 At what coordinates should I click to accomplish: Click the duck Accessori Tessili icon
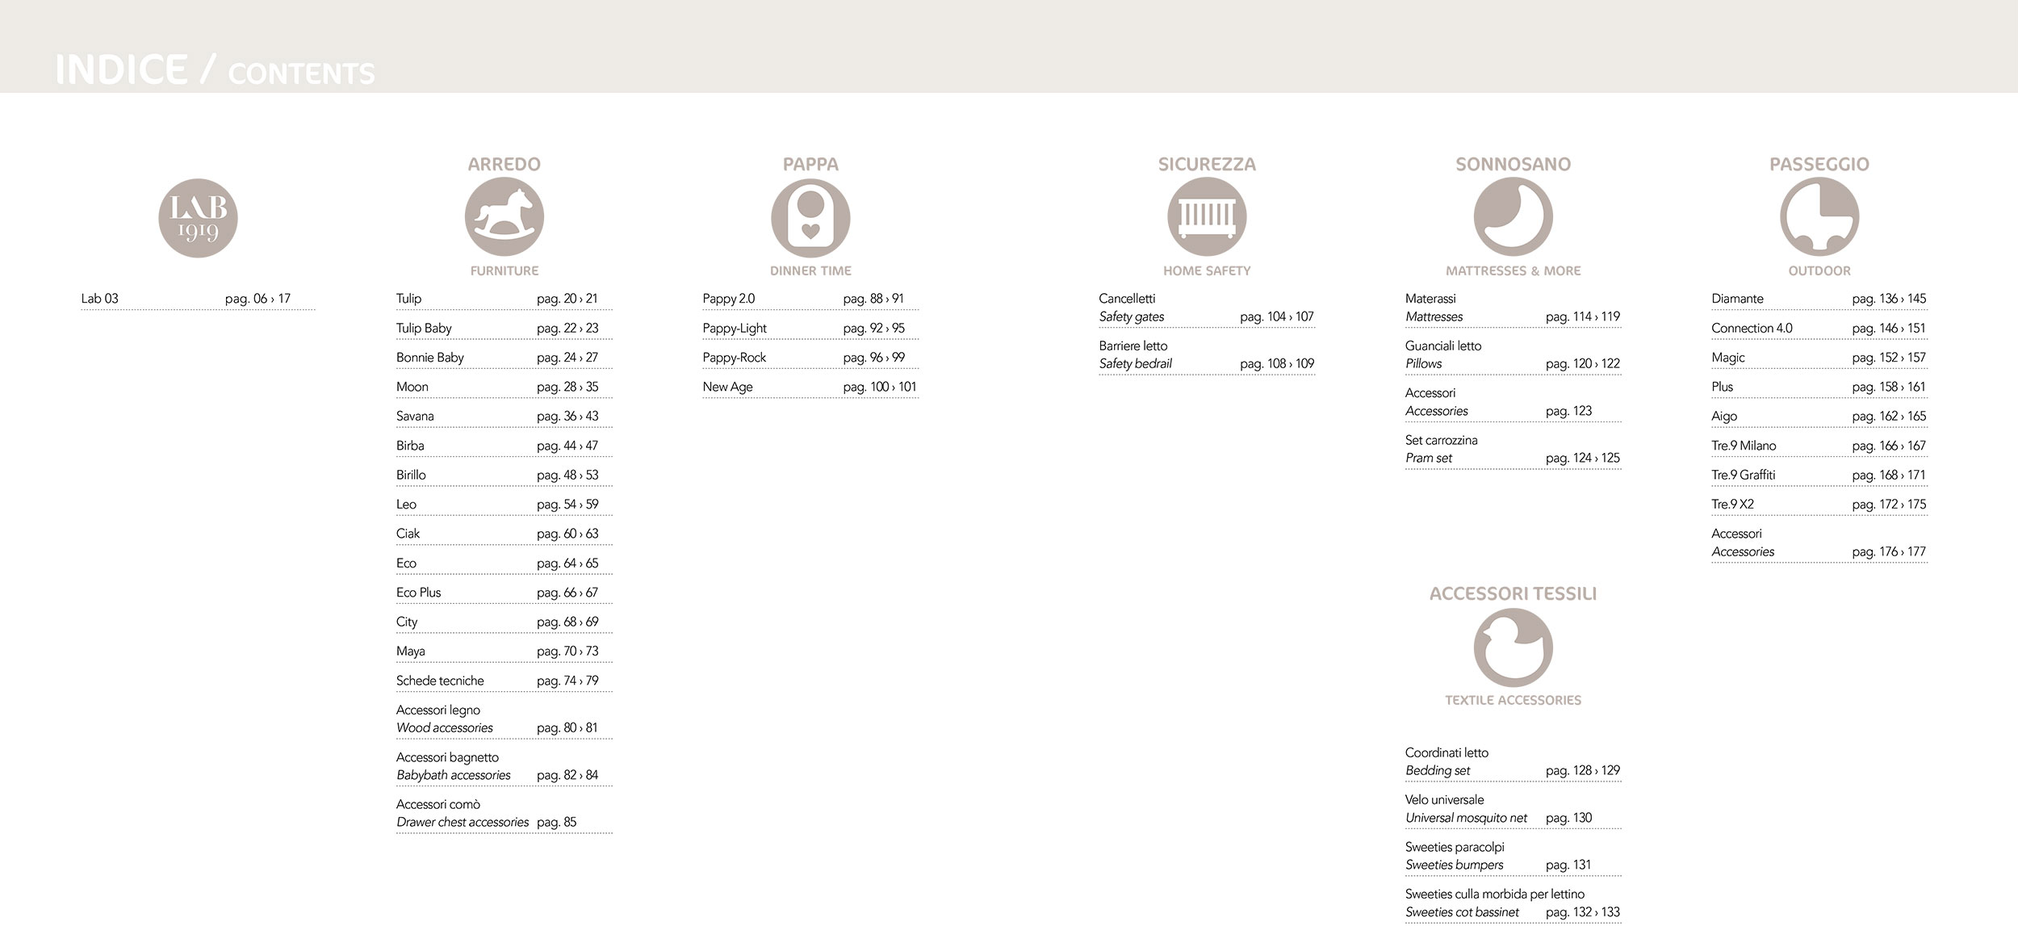click(1513, 647)
